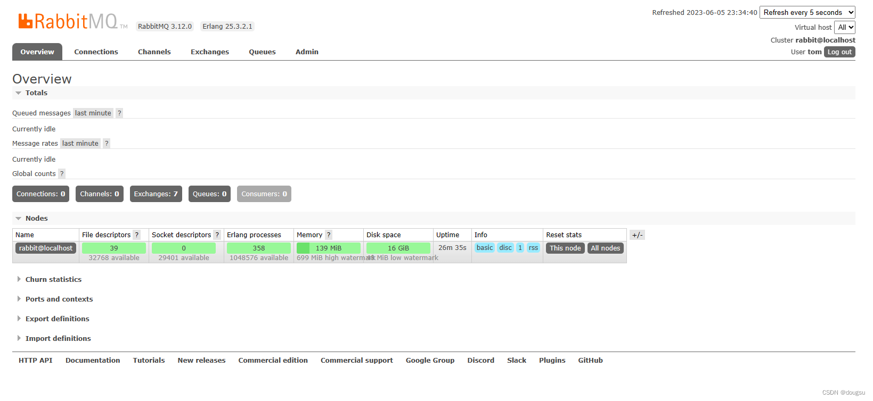This screenshot has width=873, height=401.
Task: Open the rabbit@localhost node details
Action: [46, 248]
